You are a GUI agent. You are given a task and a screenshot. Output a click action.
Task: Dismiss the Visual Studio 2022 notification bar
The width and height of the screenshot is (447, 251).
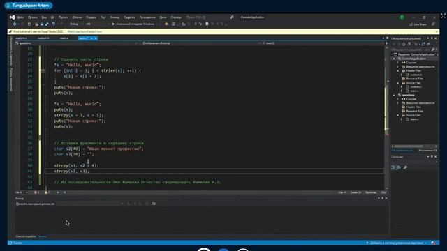point(437,31)
